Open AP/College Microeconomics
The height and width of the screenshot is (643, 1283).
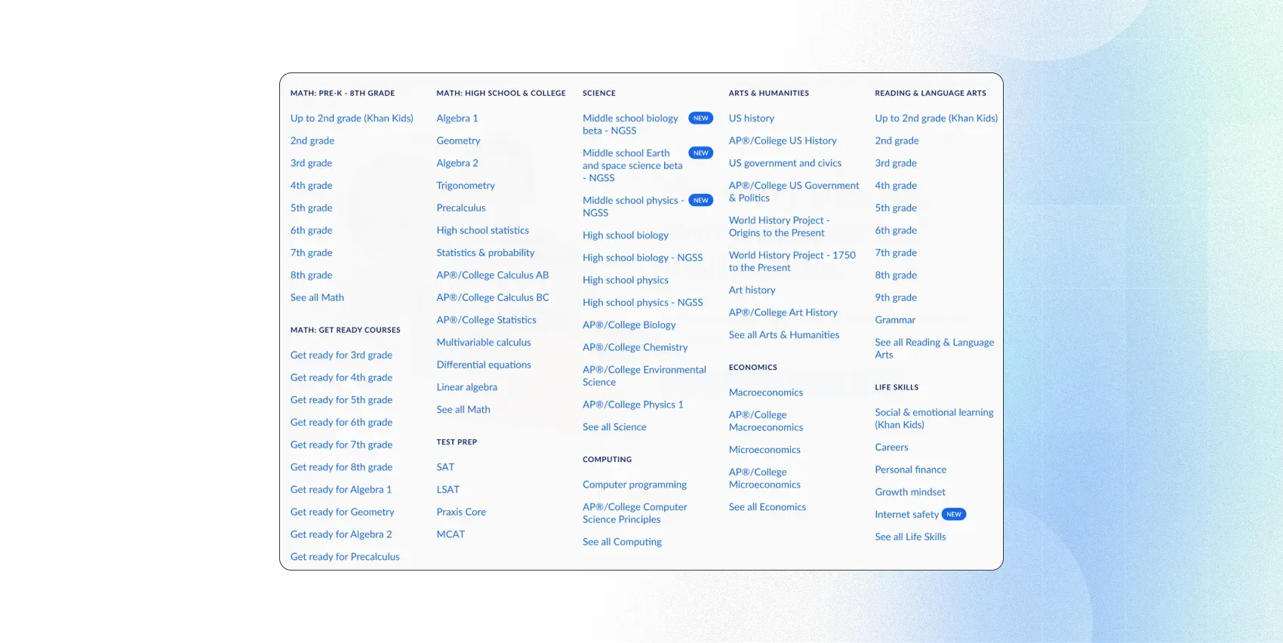(x=765, y=478)
